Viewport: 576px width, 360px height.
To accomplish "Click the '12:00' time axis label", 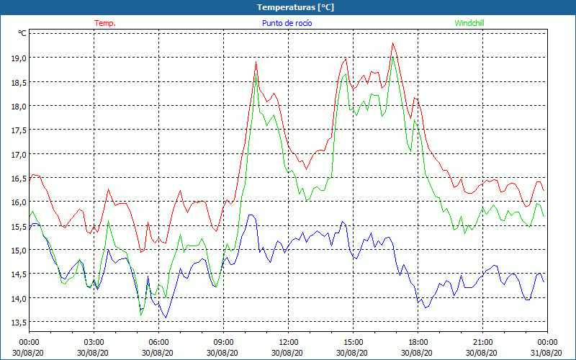I will tap(289, 343).
